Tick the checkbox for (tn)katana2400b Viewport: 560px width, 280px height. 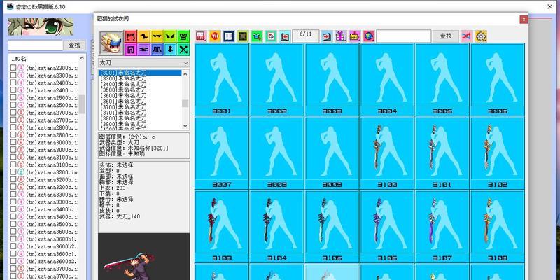click(13, 83)
